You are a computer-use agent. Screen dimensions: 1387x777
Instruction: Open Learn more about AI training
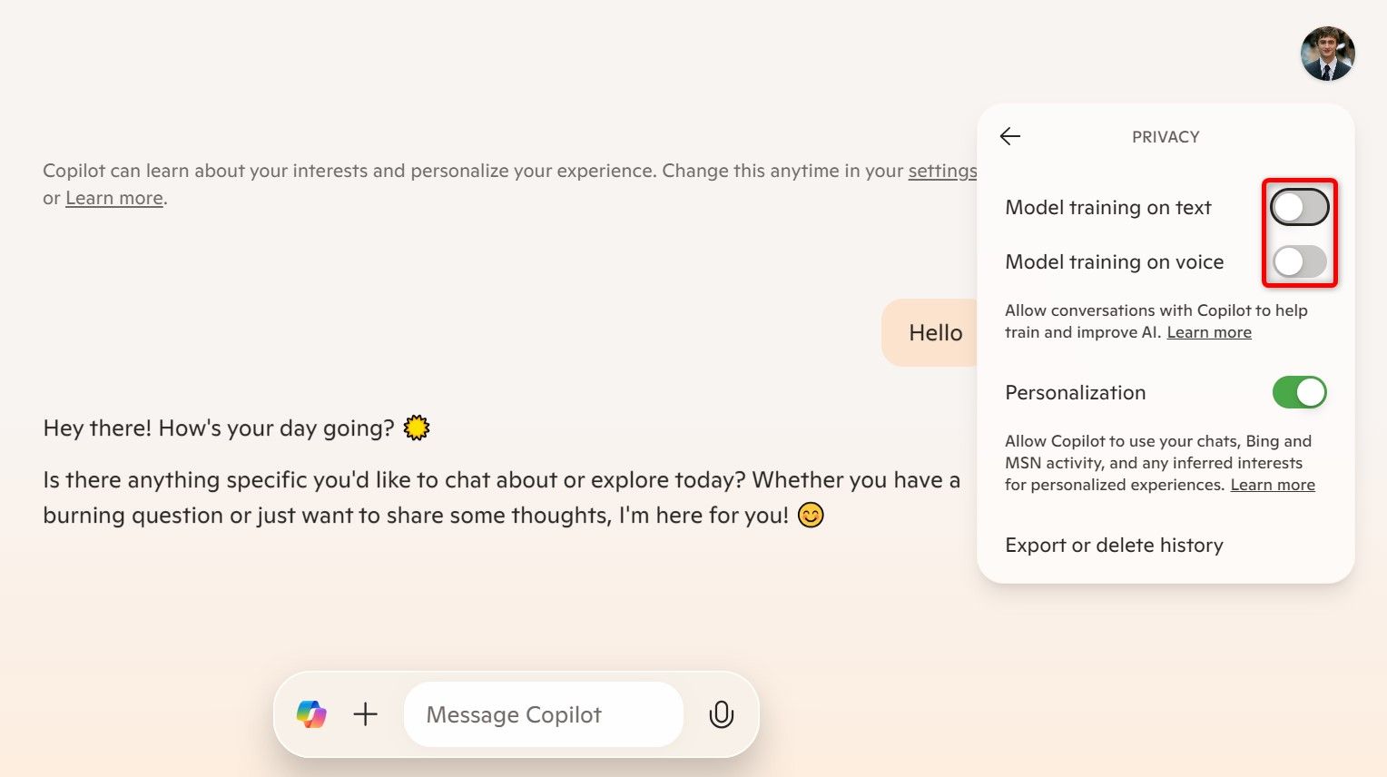(1209, 332)
